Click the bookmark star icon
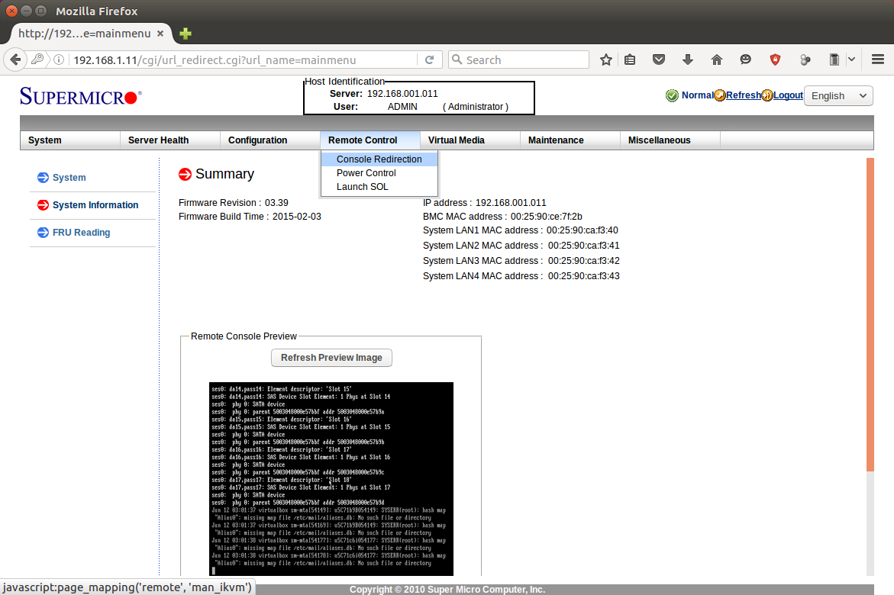The image size is (894, 595). tap(606, 59)
